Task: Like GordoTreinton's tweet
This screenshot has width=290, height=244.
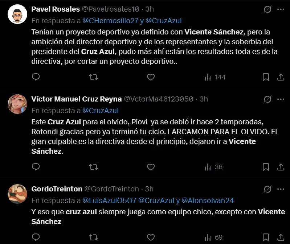Action: coord(151,237)
